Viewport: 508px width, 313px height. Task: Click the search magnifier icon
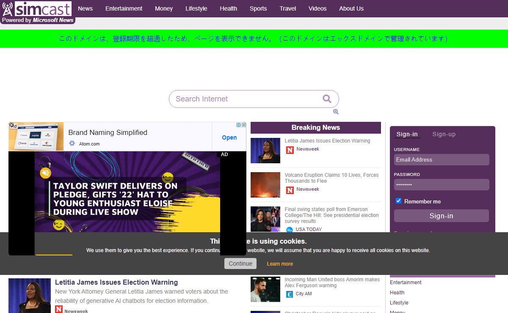(x=327, y=99)
